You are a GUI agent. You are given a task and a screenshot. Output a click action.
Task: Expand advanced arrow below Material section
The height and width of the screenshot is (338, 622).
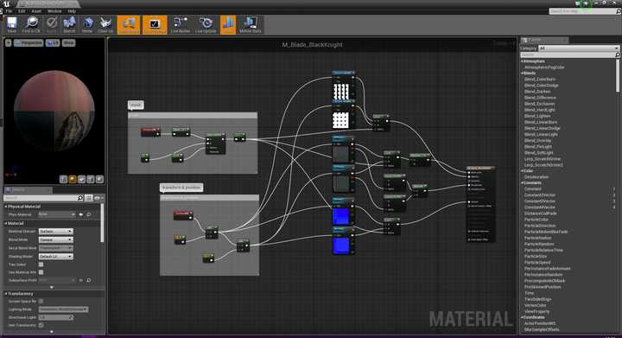pyautogui.click(x=52, y=287)
